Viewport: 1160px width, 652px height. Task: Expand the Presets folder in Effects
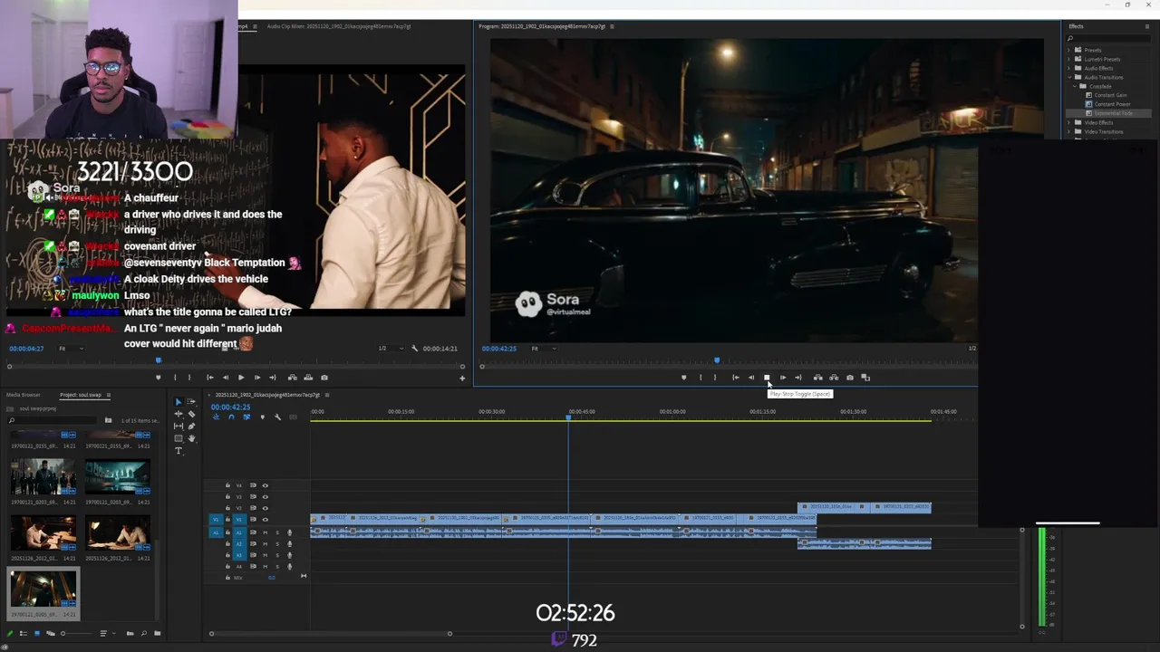[1069, 51]
